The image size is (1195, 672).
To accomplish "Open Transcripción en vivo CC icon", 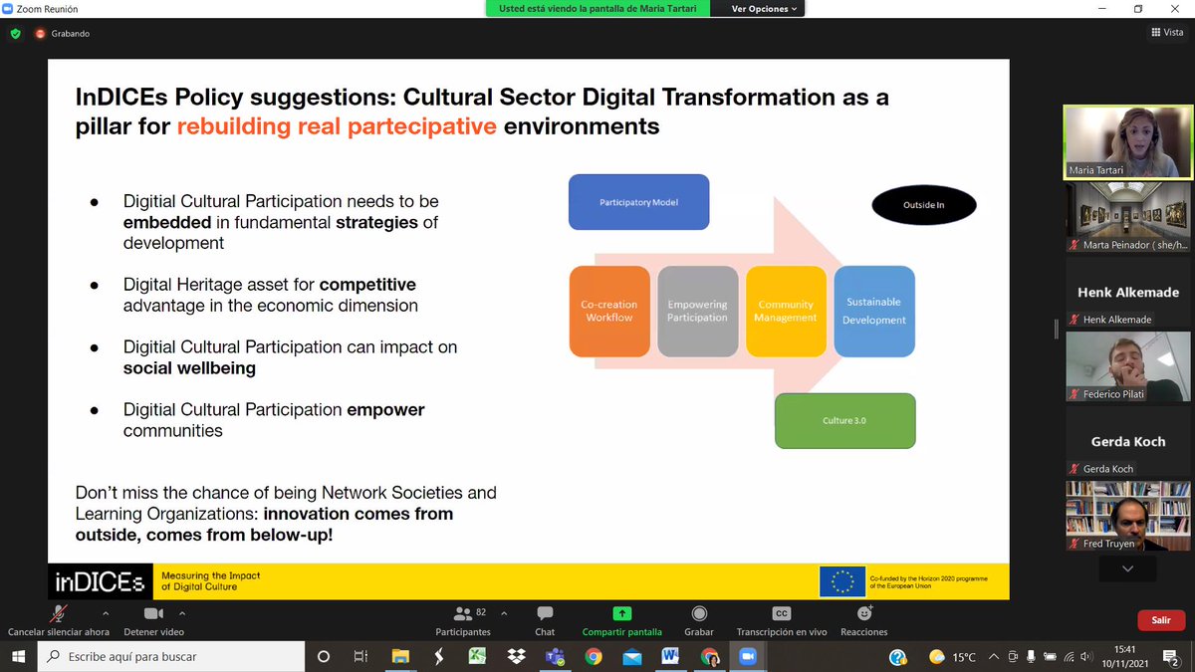I will (x=782, y=613).
